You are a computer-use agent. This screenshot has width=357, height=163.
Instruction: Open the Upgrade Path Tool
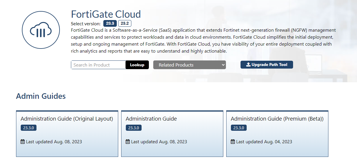pos(267,65)
